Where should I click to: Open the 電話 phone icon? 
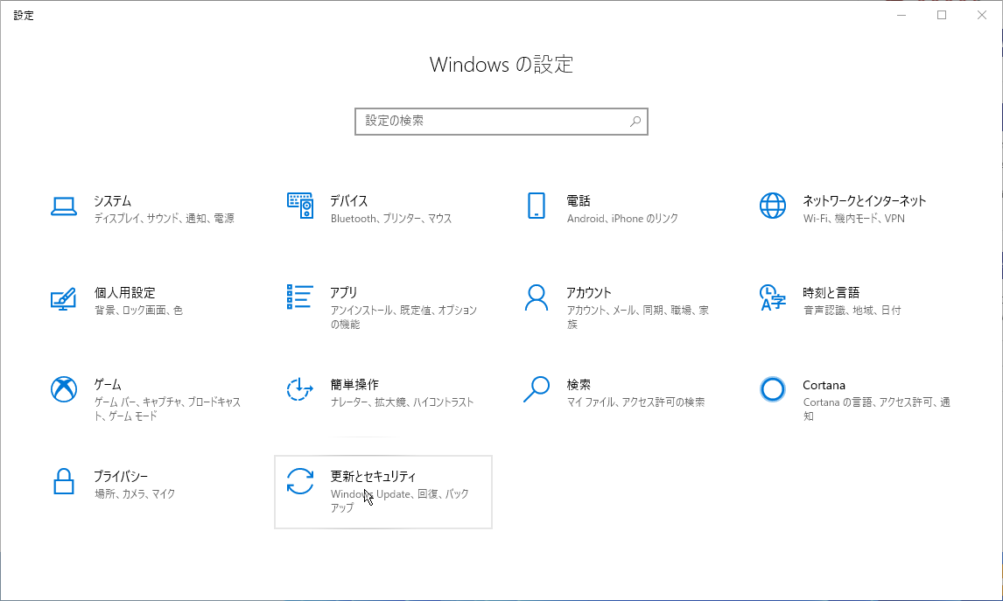(536, 206)
